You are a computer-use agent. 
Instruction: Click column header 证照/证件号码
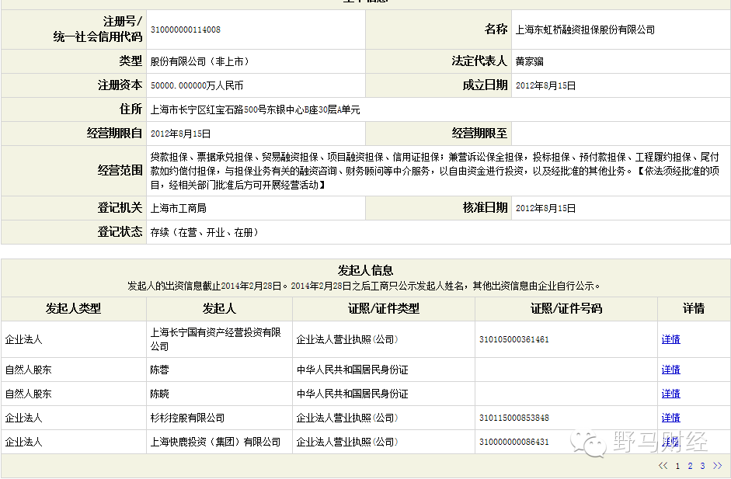point(566,308)
